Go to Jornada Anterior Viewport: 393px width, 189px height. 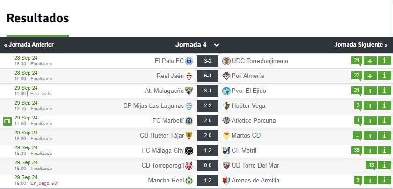coord(29,45)
